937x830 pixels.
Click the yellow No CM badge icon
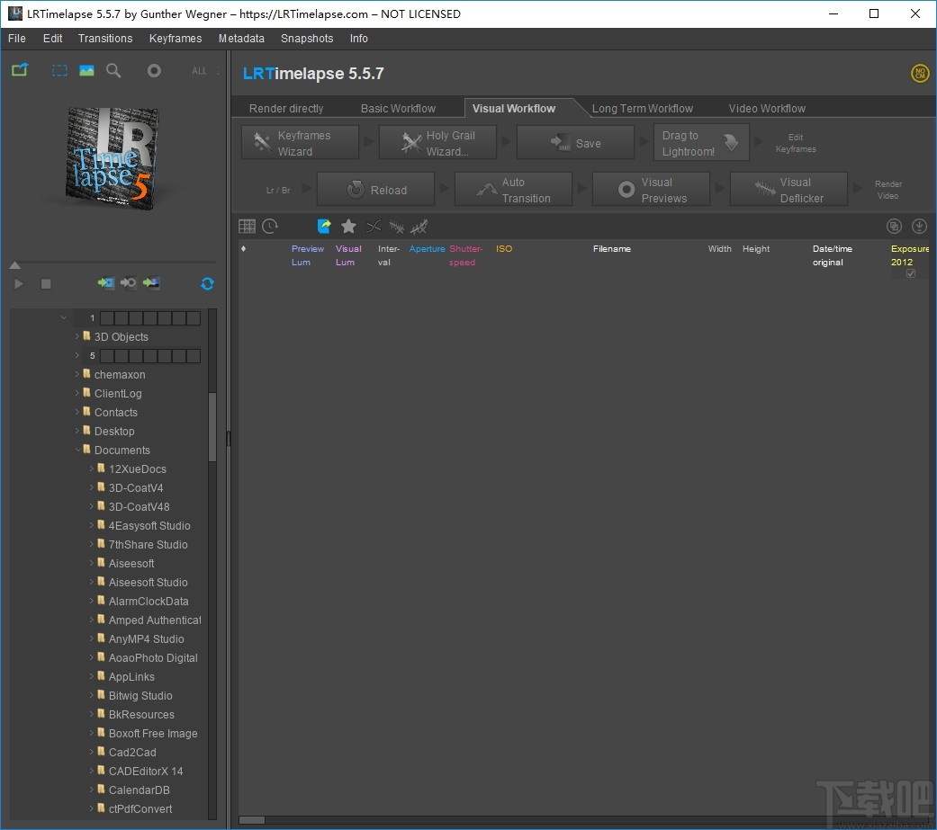[920, 74]
